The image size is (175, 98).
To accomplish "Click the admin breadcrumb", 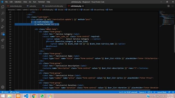I will pos(25,10).
